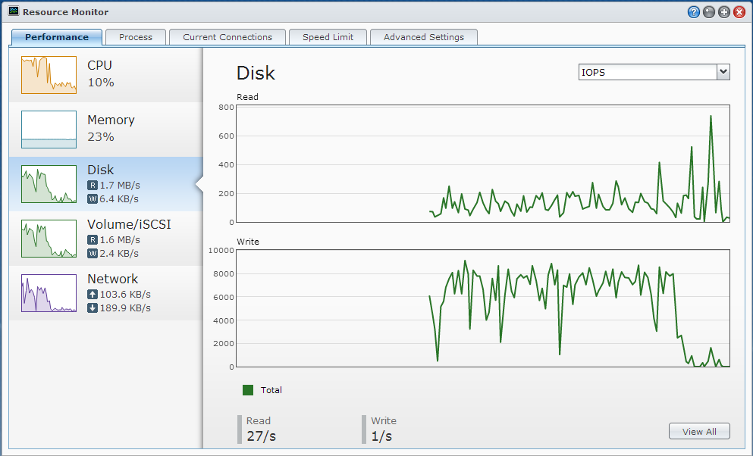Open the IOPS metric combo box
The height and width of the screenshot is (456, 753).
(x=647, y=72)
